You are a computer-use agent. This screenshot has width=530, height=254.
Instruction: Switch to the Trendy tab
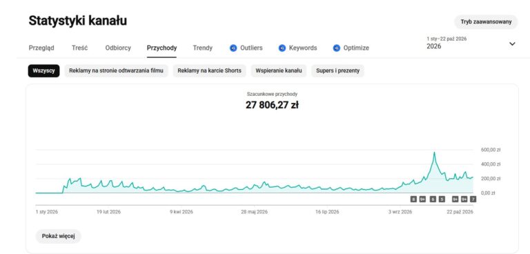point(202,48)
